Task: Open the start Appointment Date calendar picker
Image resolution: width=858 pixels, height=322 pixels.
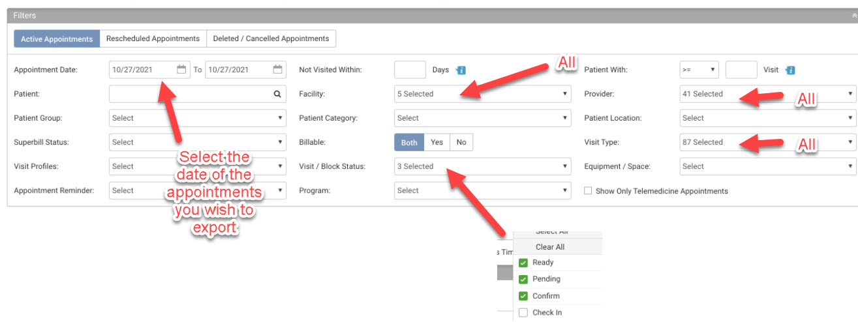Action: click(181, 70)
